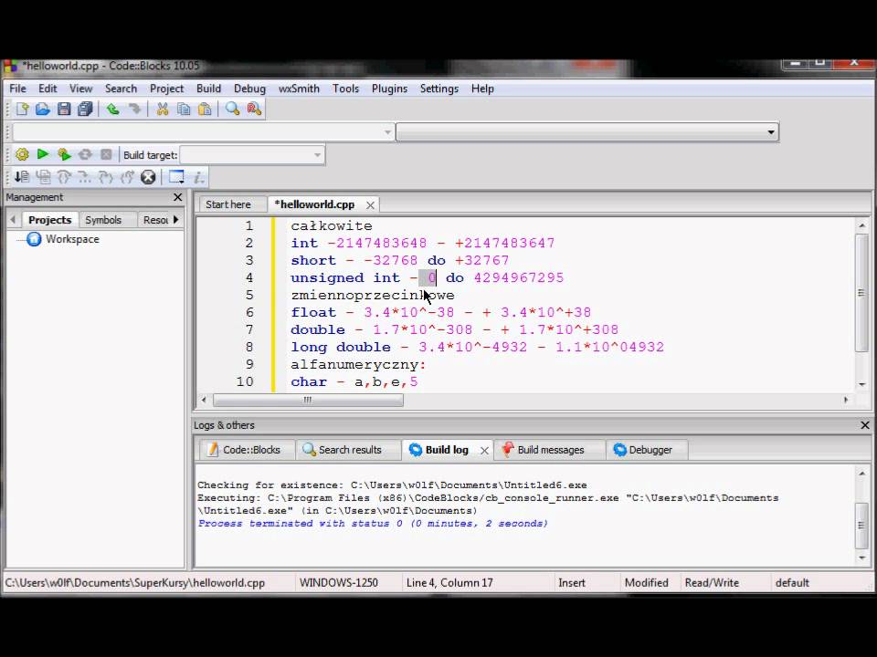This screenshot has width=877, height=657.
Task: Open the Tools menu
Action: click(x=345, y=89)
